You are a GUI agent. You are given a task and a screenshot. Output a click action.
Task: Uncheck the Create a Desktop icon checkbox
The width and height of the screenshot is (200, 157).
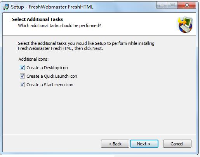(22, 68)
